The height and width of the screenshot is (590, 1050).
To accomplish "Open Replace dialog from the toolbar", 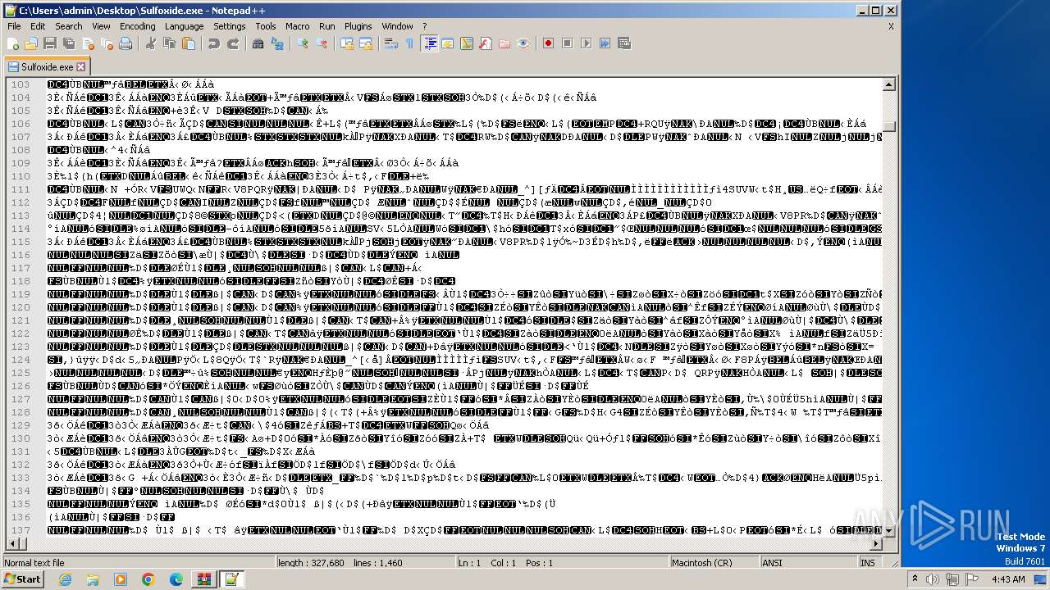I will (277, 43).
